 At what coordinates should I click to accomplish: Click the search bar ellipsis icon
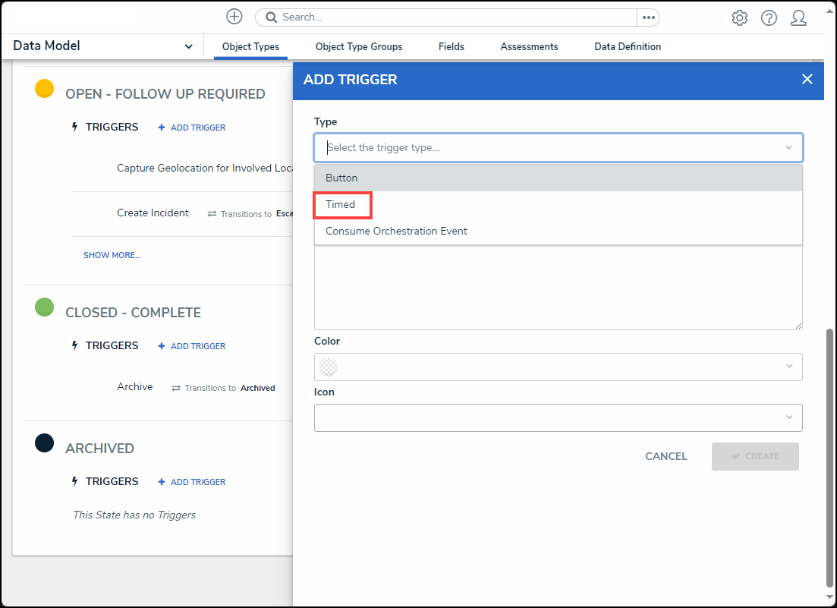tap(648, 17)
